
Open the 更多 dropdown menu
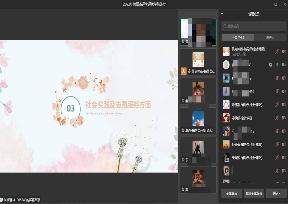276,193
